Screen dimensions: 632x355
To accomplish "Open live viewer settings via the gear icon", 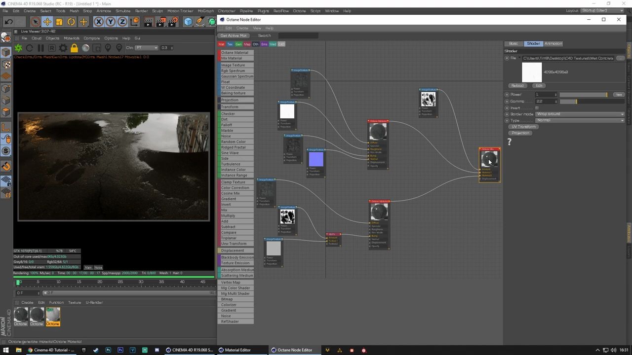I will [x=63, y=47].
